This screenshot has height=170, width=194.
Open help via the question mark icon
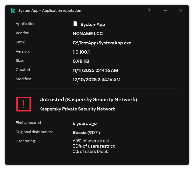pos(149,11)
